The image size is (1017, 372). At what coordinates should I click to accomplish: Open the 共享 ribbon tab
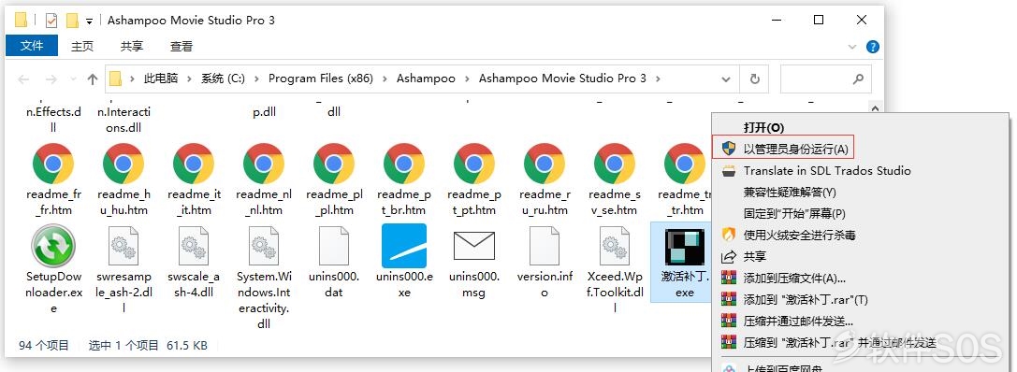tap(132, 46)
